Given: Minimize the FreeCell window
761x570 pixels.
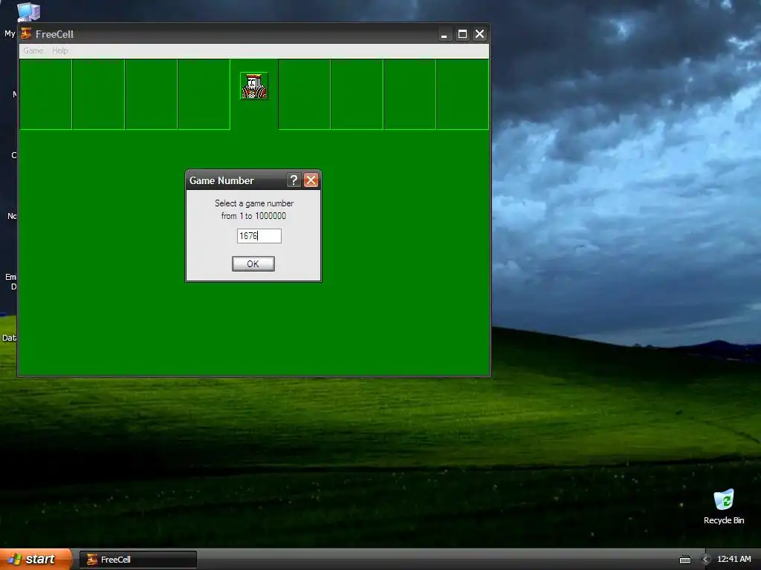Looking at the screenshot, I should tap(444, 34).
